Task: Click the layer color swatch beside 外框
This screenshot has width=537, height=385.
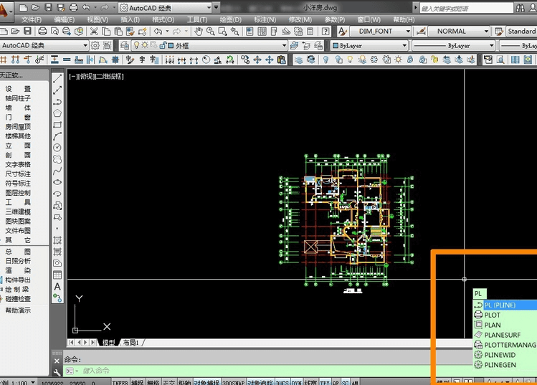Action: 171,45
